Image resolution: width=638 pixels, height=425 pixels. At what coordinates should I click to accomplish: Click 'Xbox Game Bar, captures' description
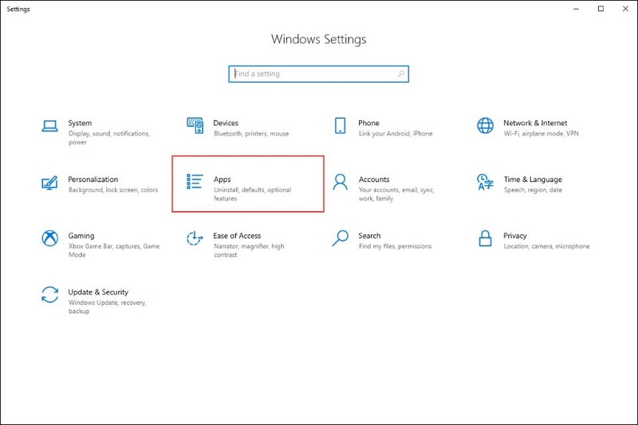(x=114, y=250)
